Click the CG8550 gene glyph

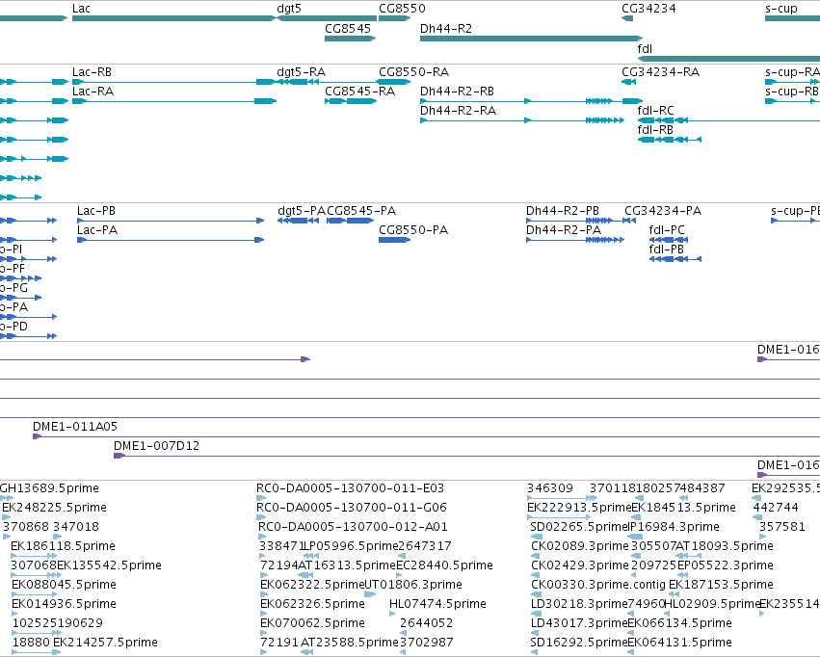(x=394, y=18)
